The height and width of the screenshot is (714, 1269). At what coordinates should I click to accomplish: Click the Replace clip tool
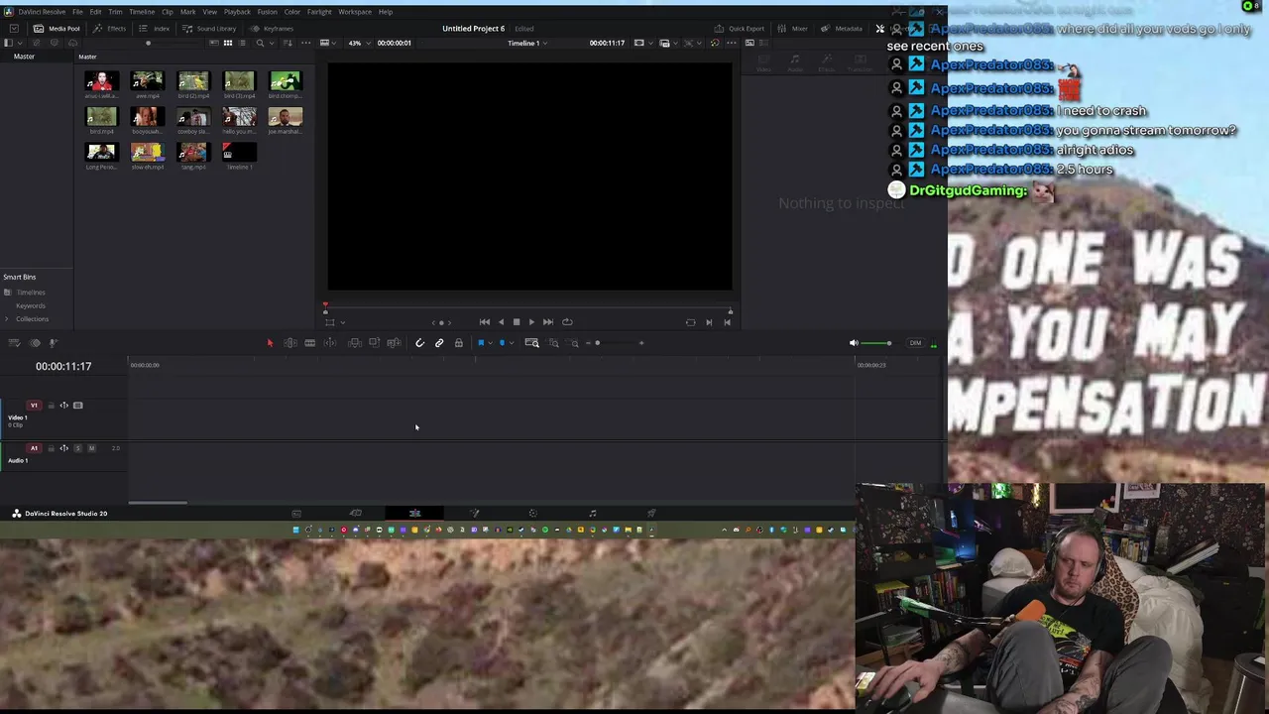tap(394, 343)
